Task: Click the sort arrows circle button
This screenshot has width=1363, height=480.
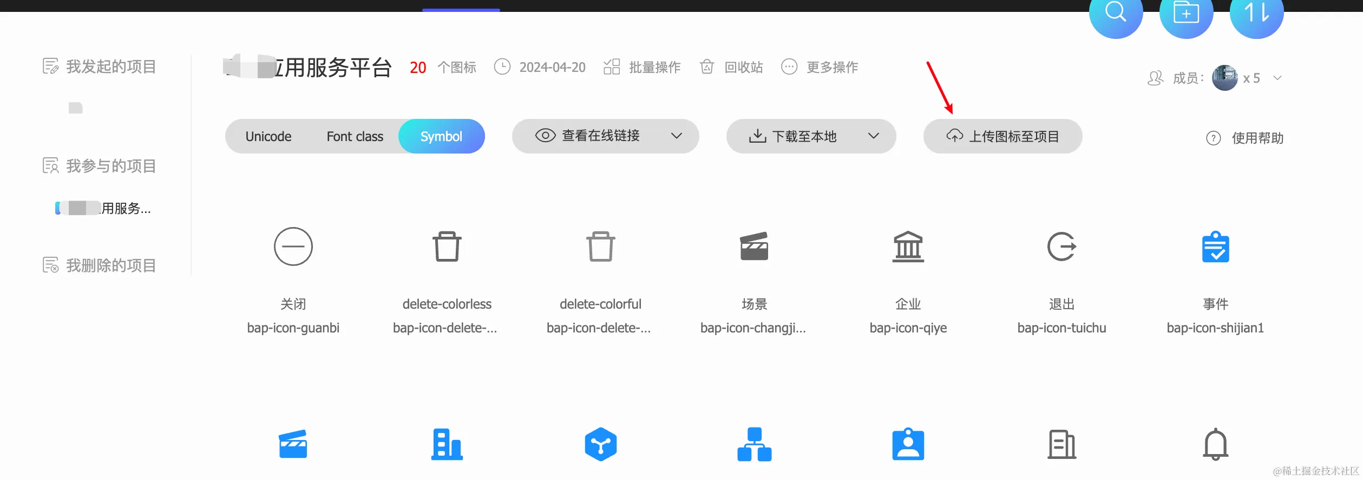Action: [1256, 13]
